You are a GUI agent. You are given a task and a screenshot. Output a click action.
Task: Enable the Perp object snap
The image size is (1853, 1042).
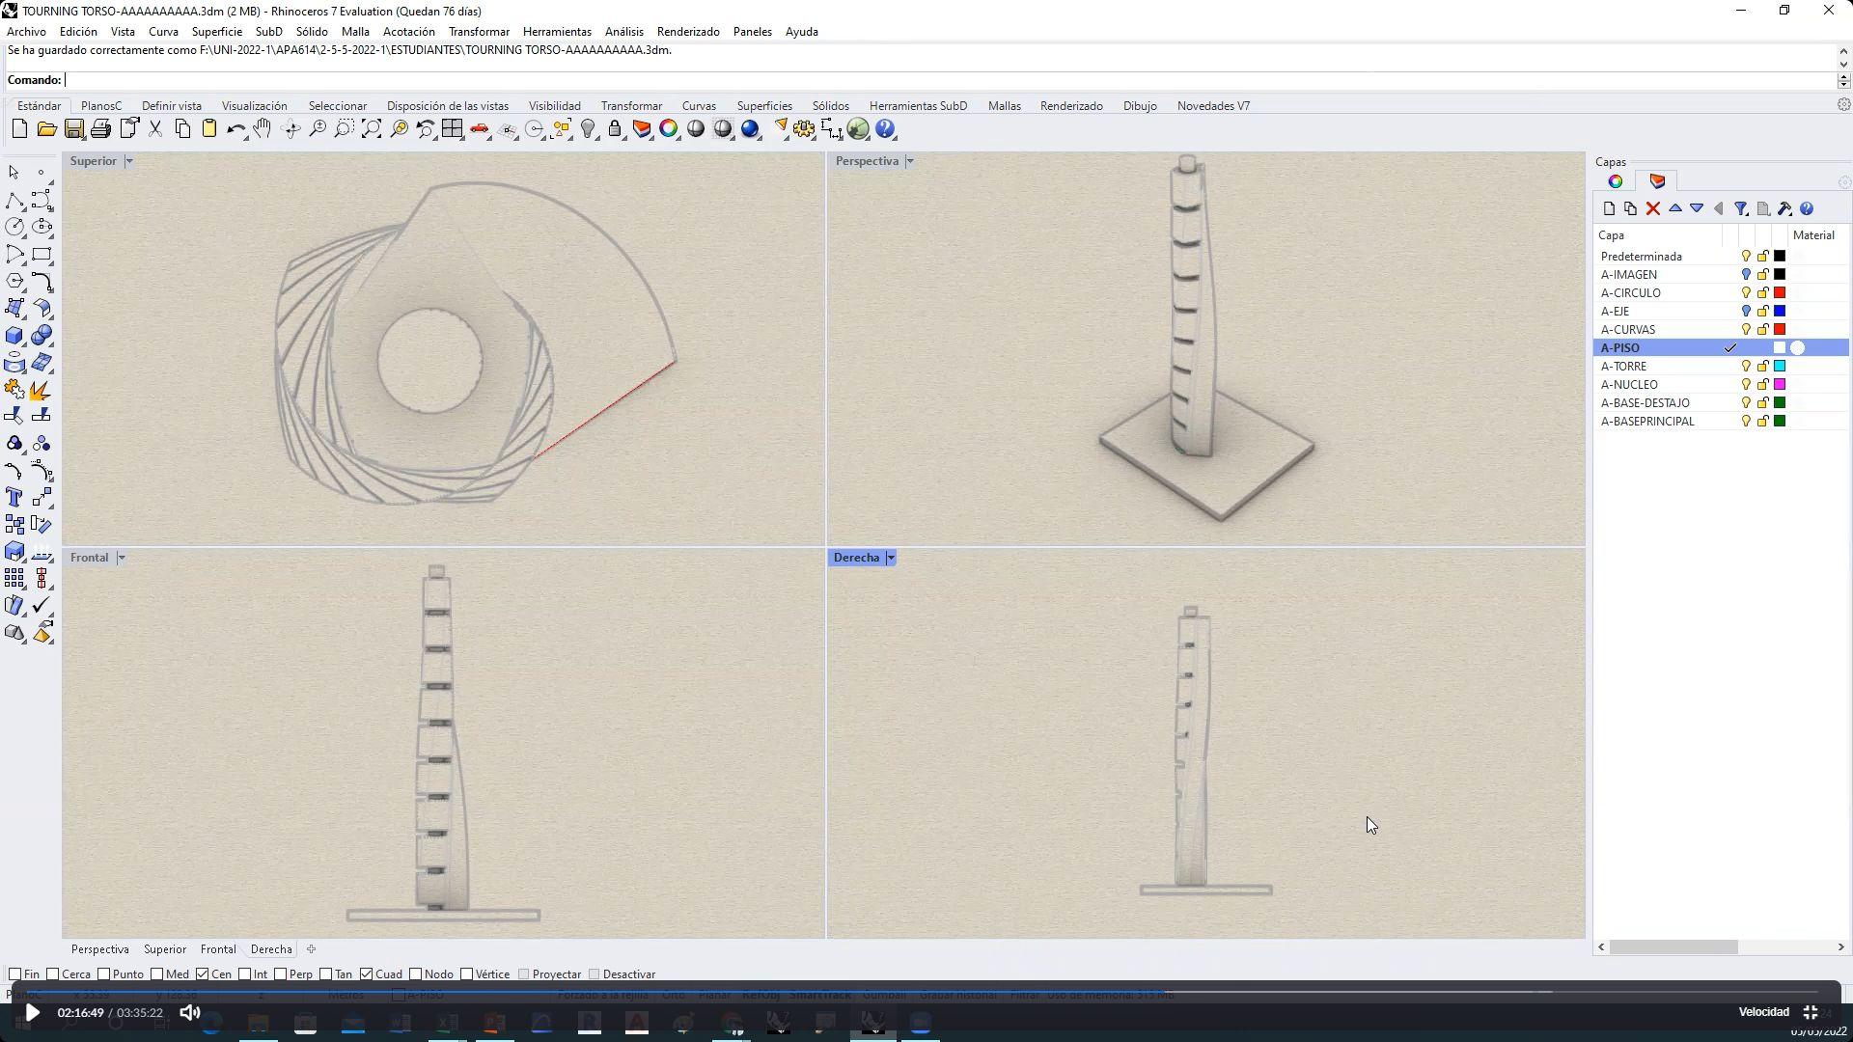click(x=281, y=974)
